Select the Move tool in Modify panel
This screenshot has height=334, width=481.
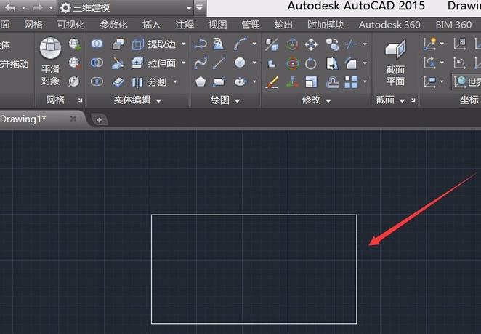[x=311, y=45]
